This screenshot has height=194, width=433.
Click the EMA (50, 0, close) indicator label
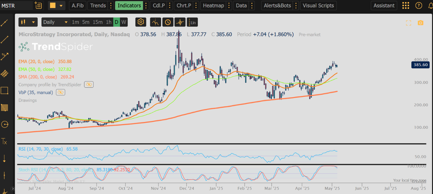(36, 69)
